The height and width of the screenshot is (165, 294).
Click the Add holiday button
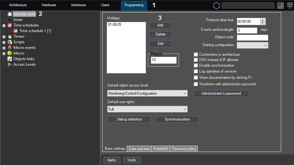click(x=160, y=25)
